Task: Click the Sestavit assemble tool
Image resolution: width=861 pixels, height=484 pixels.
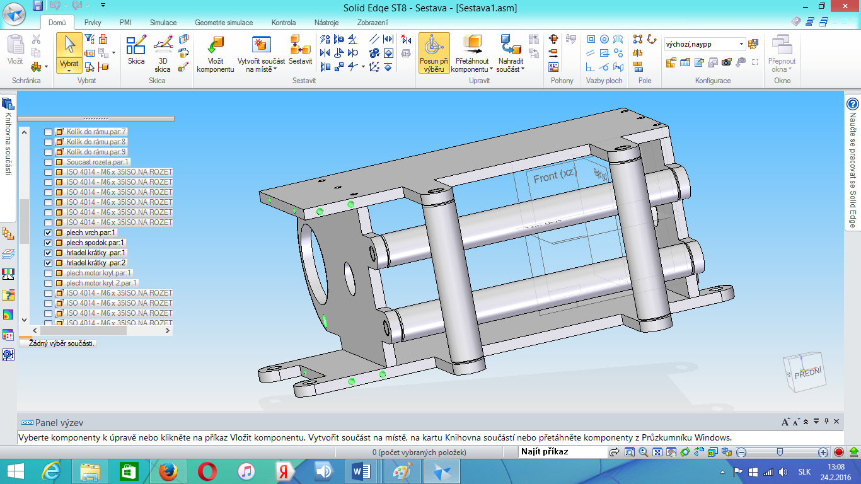Action: tap(301, 50)
